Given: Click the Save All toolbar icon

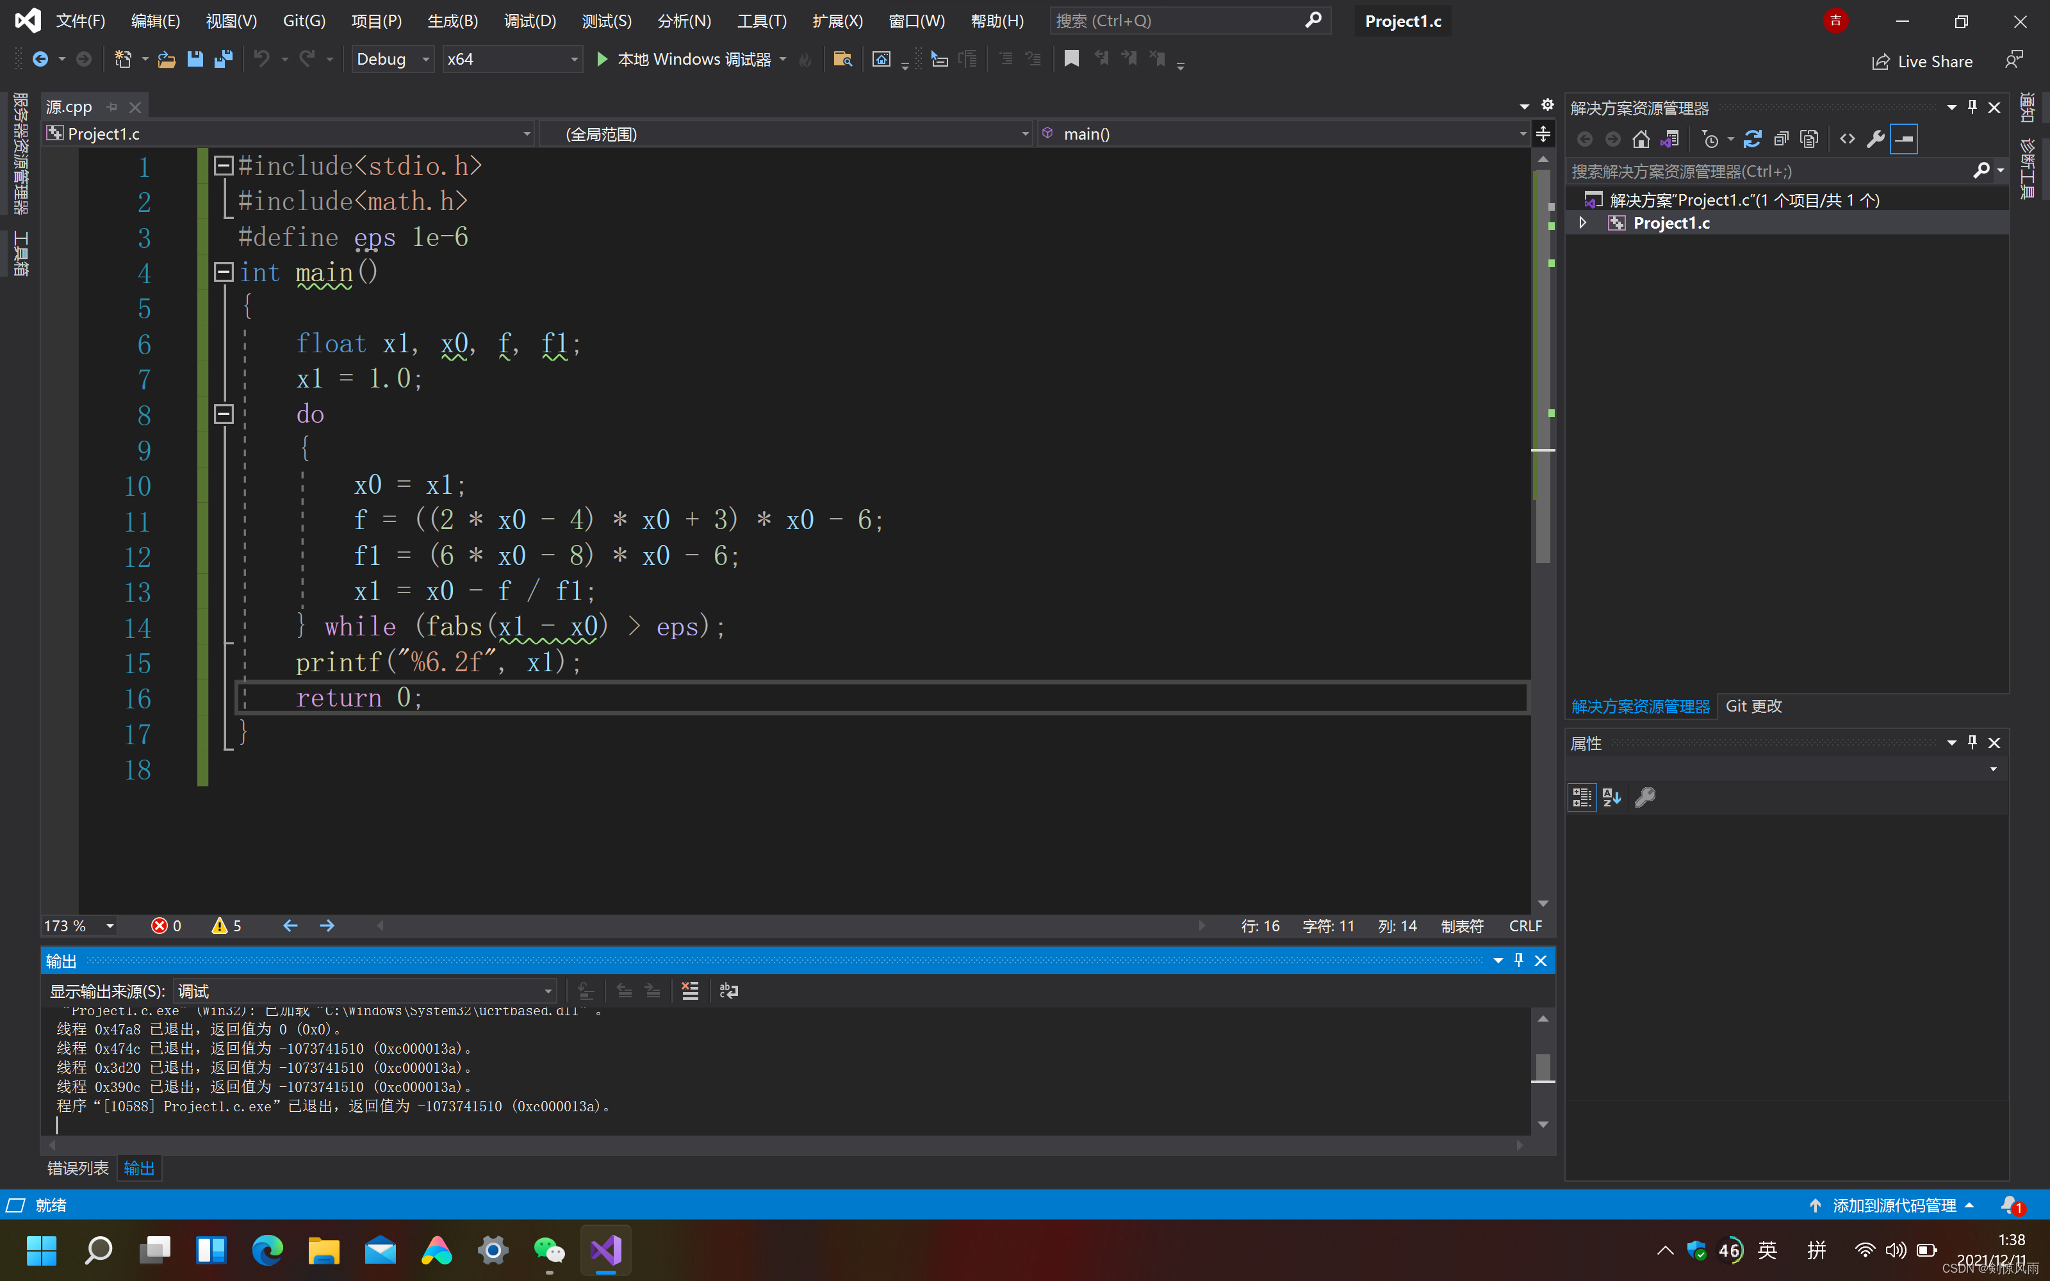Looking at the screenshot, I should (x=224, y=60).
